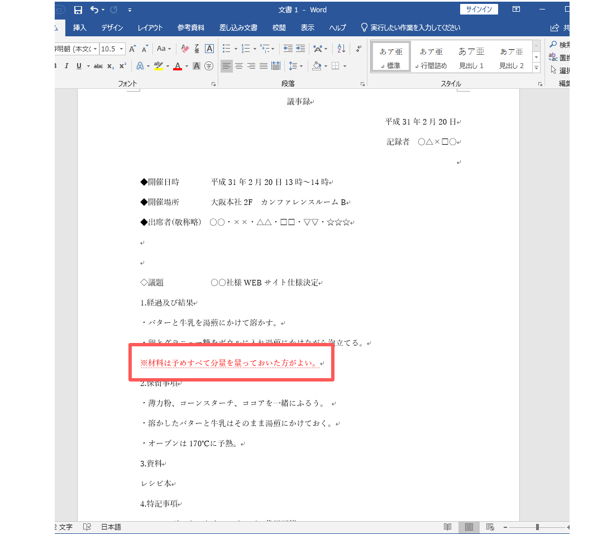Open the ribbon display options icon
607x534 pixels.
516,9
